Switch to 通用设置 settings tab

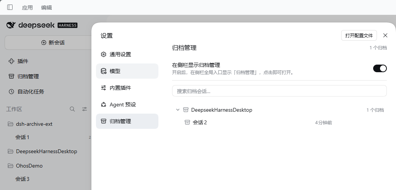pyautogui.click(x=127, y=54)
